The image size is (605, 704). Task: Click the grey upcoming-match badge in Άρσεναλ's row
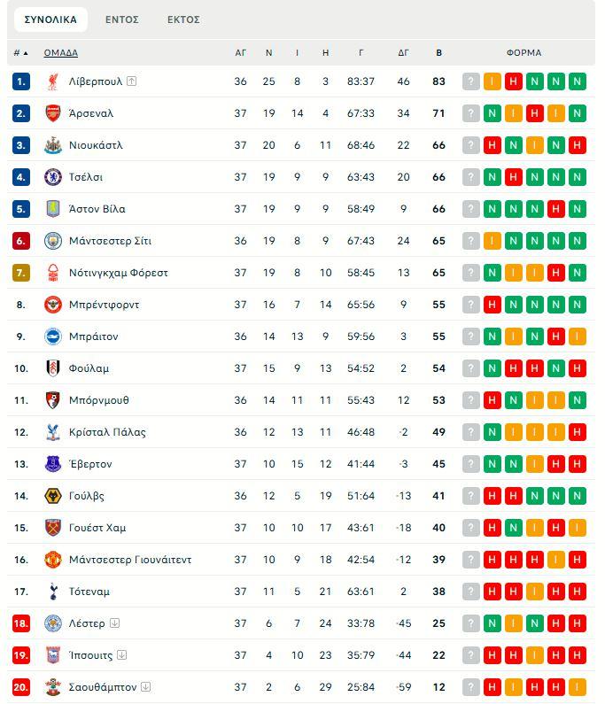[x=470, y=113]
